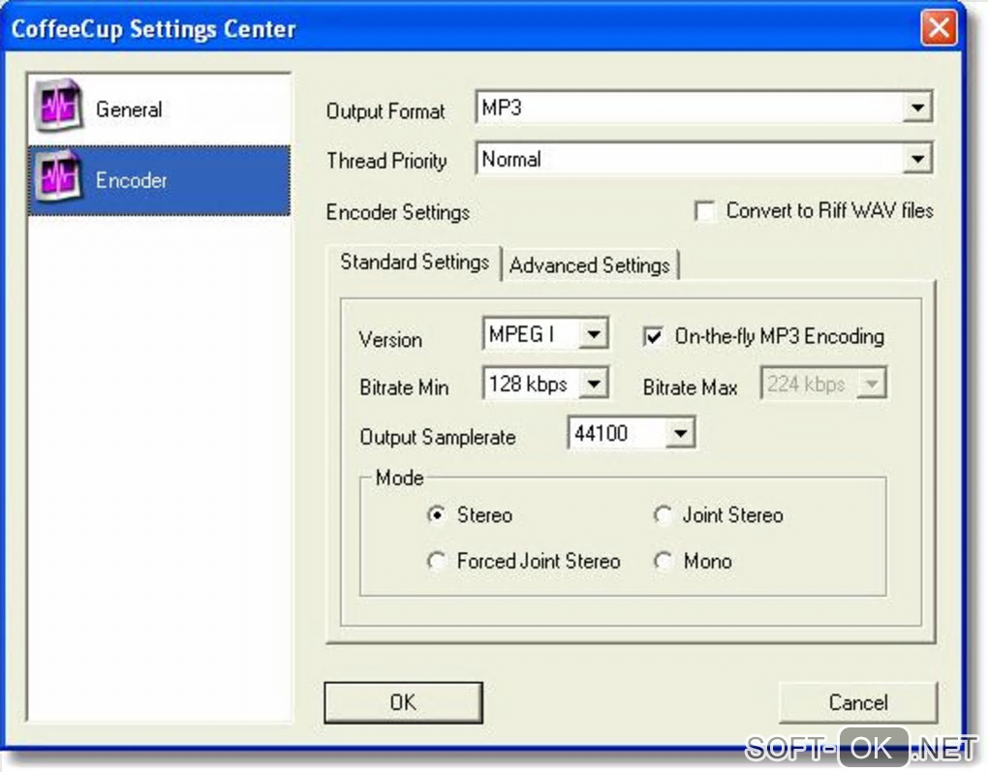
Task: Open the Thread Priority dropdown arrow
Action: [x=916, y=159]
